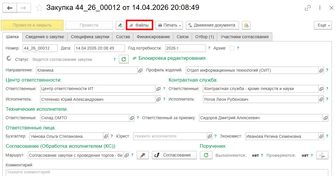The width and height of the screenshot is (336, 176).
Task: Click the green pencil icon next to Провести
Action: click(x=120, y=25)
